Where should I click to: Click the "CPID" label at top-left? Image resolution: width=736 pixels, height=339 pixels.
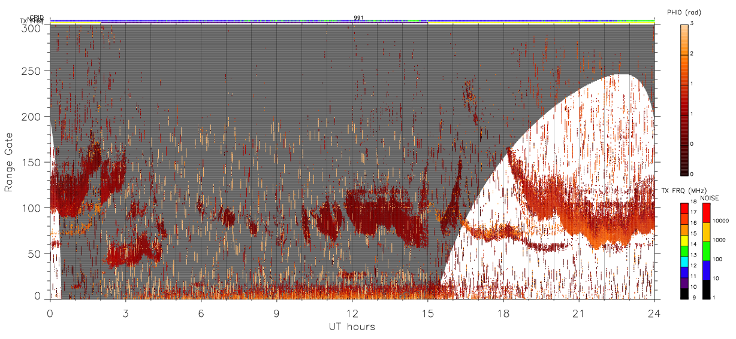click(x=37, y=17)
